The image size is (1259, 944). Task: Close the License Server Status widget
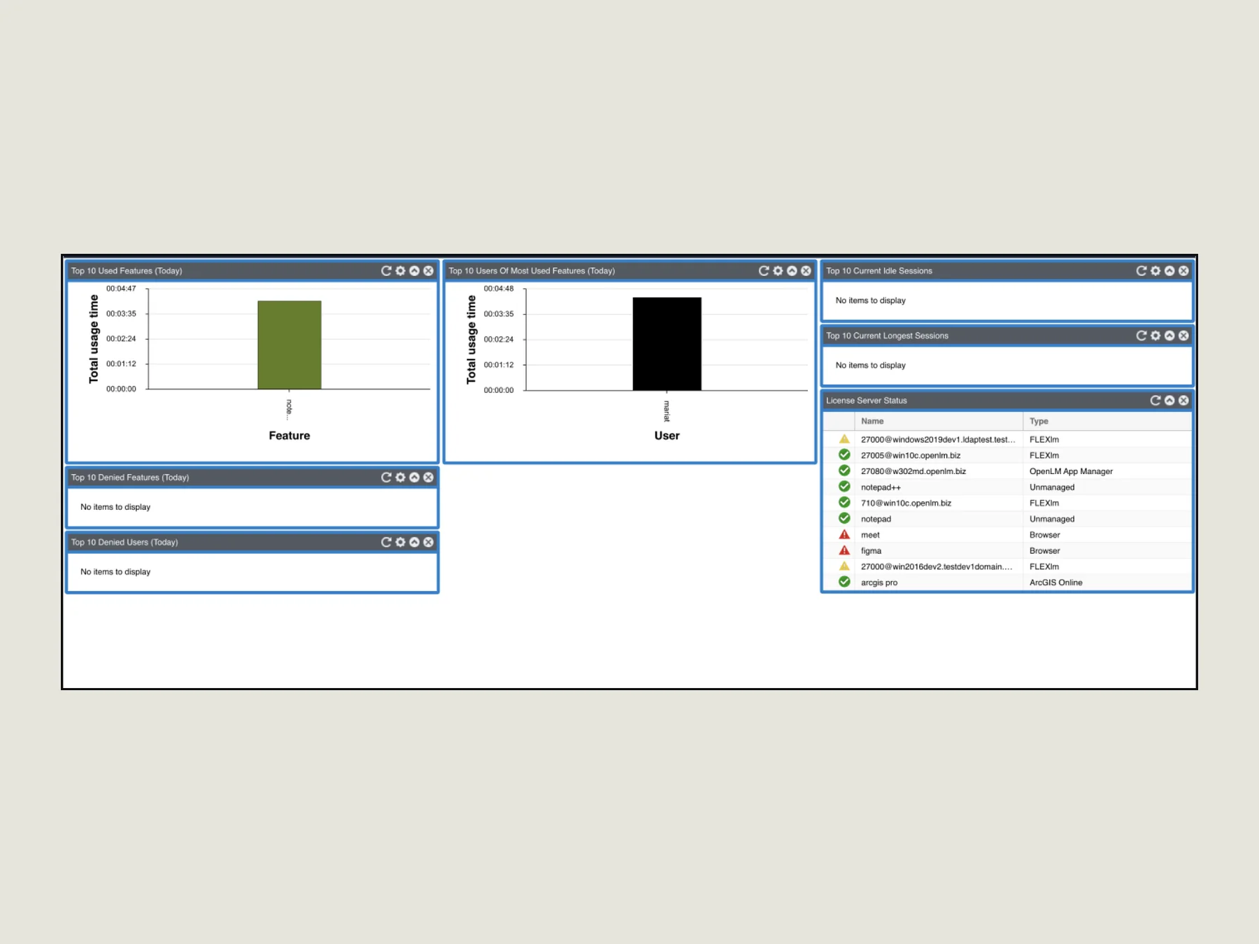tap(1183, 401)
